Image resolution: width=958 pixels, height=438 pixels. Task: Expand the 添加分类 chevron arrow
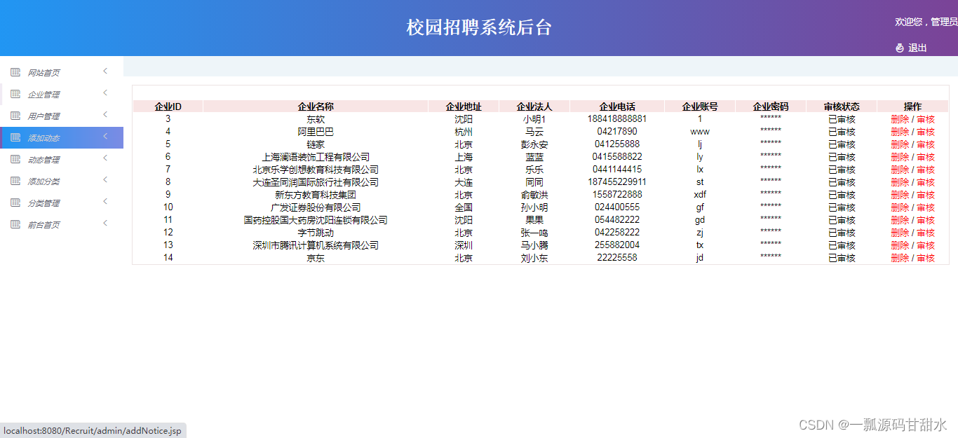(105, 179)
